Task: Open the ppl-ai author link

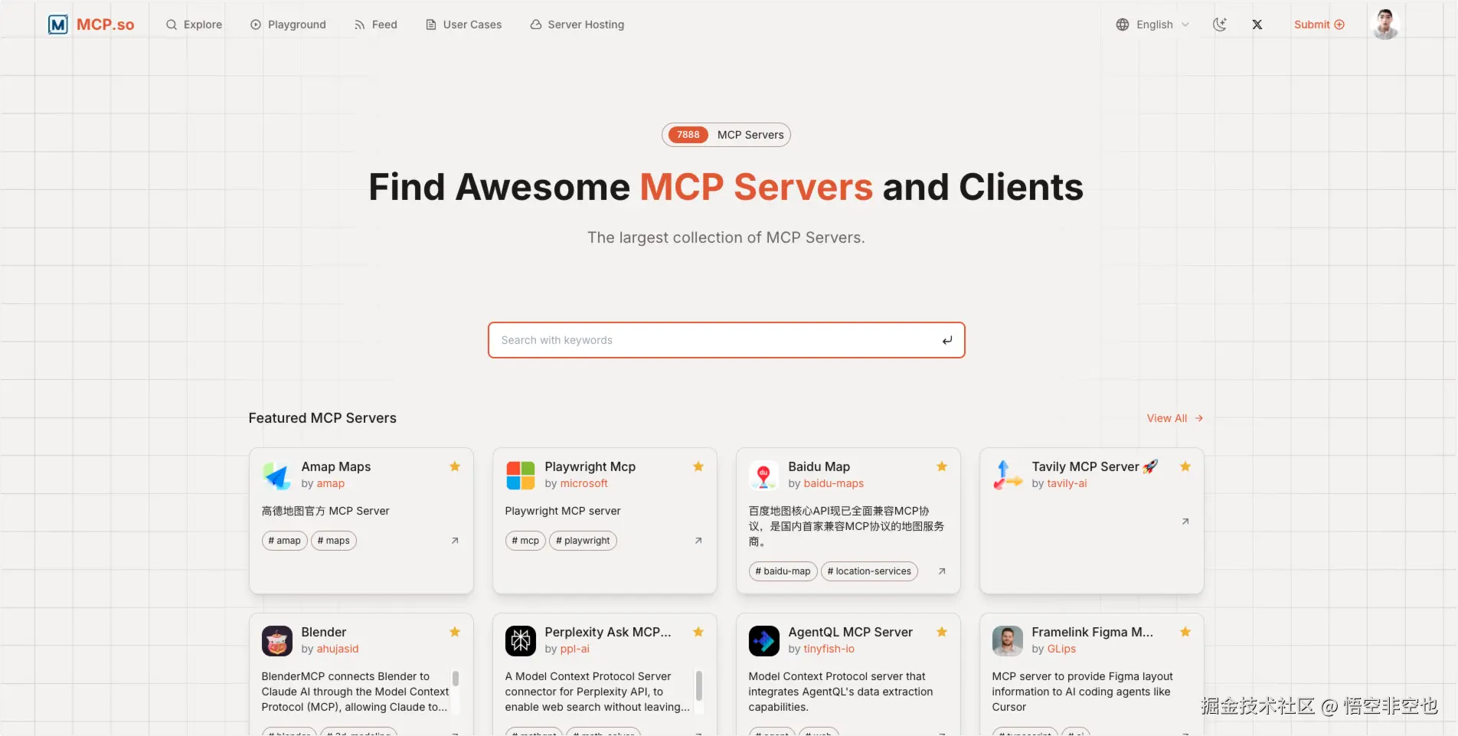Action: pyautogui.click(x=575, y=649)
